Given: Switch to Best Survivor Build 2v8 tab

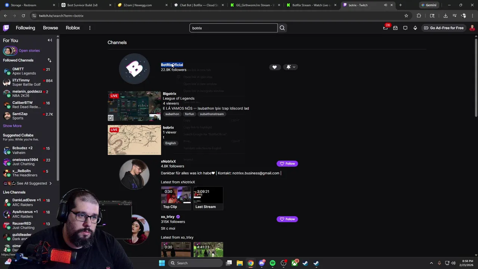Looking at the screenshot, I should [x=86, y=5].
